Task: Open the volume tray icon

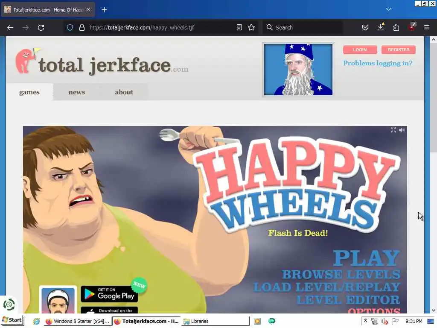Action: click(385, 321)
